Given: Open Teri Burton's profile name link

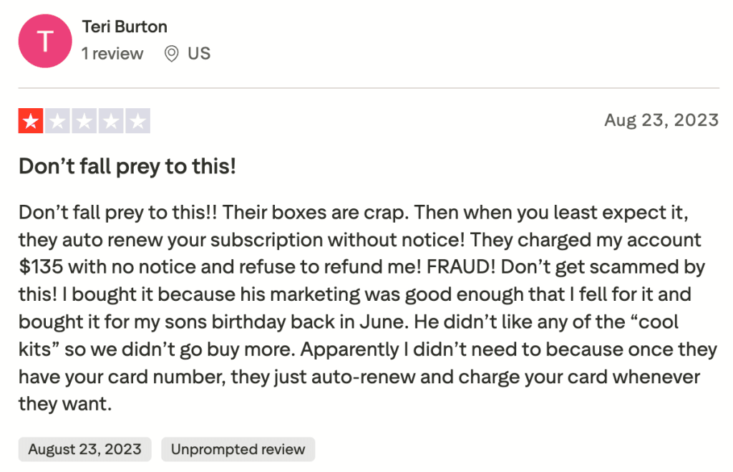Looking at the screenshot, I should click(125, 27).
